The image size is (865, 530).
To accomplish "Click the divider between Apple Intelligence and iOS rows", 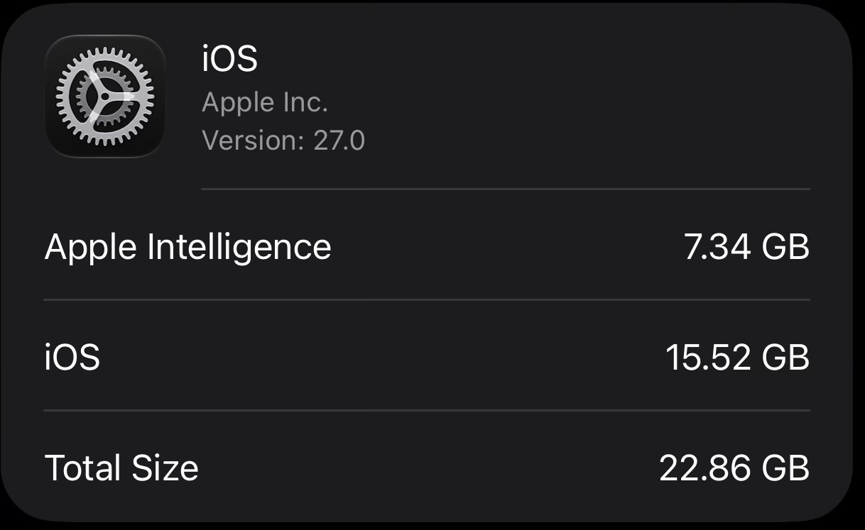I will 427,299.
